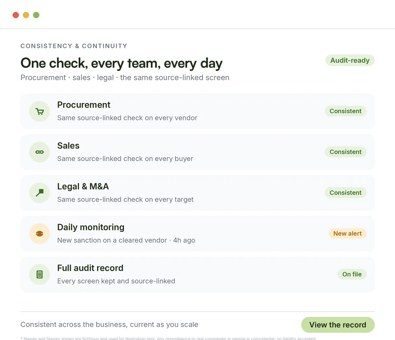Click the On file badge

(x=352, y=274)
